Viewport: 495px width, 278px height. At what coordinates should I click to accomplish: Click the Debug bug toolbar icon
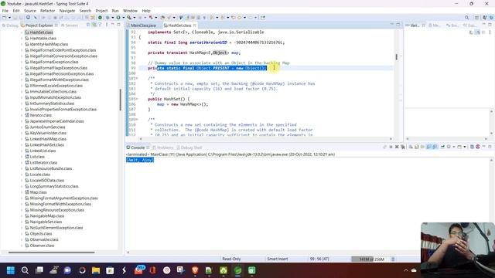108,18
